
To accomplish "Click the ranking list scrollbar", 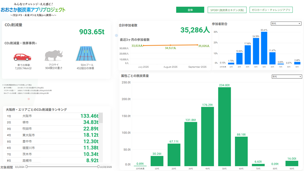I will point(100,118).
